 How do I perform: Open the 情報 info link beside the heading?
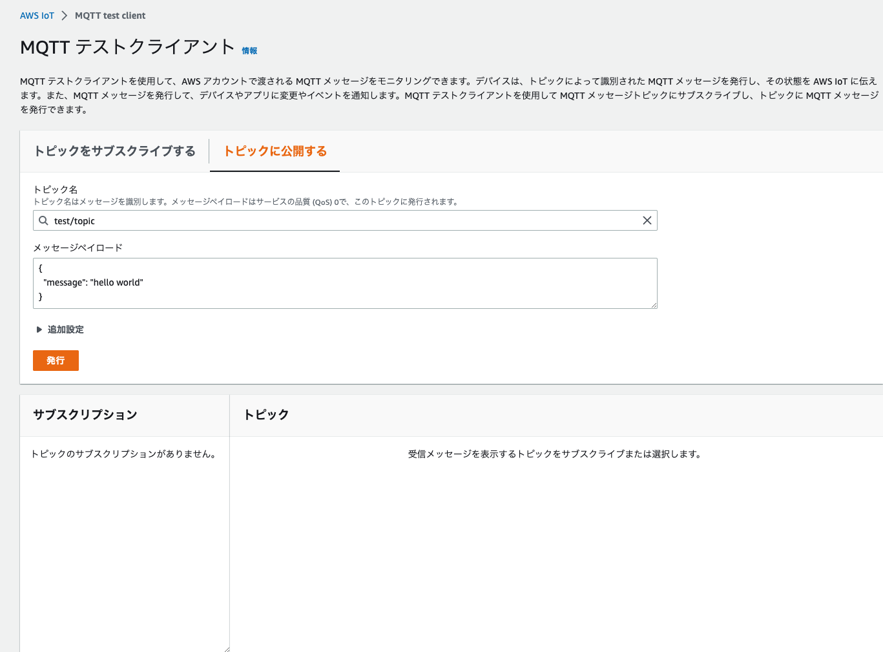click(249, 50)
